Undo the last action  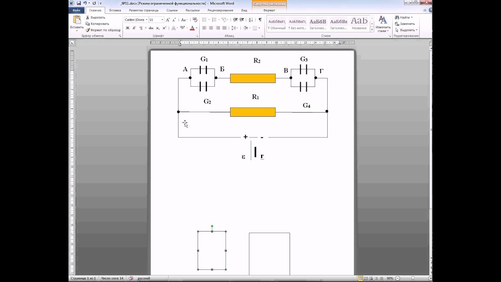point(85,3)
